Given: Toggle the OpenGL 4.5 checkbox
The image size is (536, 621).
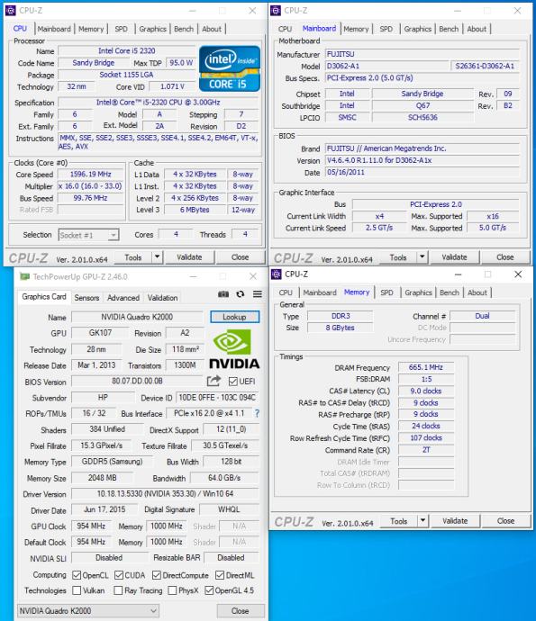Looking at the screenshot, I should click(209, 590).
